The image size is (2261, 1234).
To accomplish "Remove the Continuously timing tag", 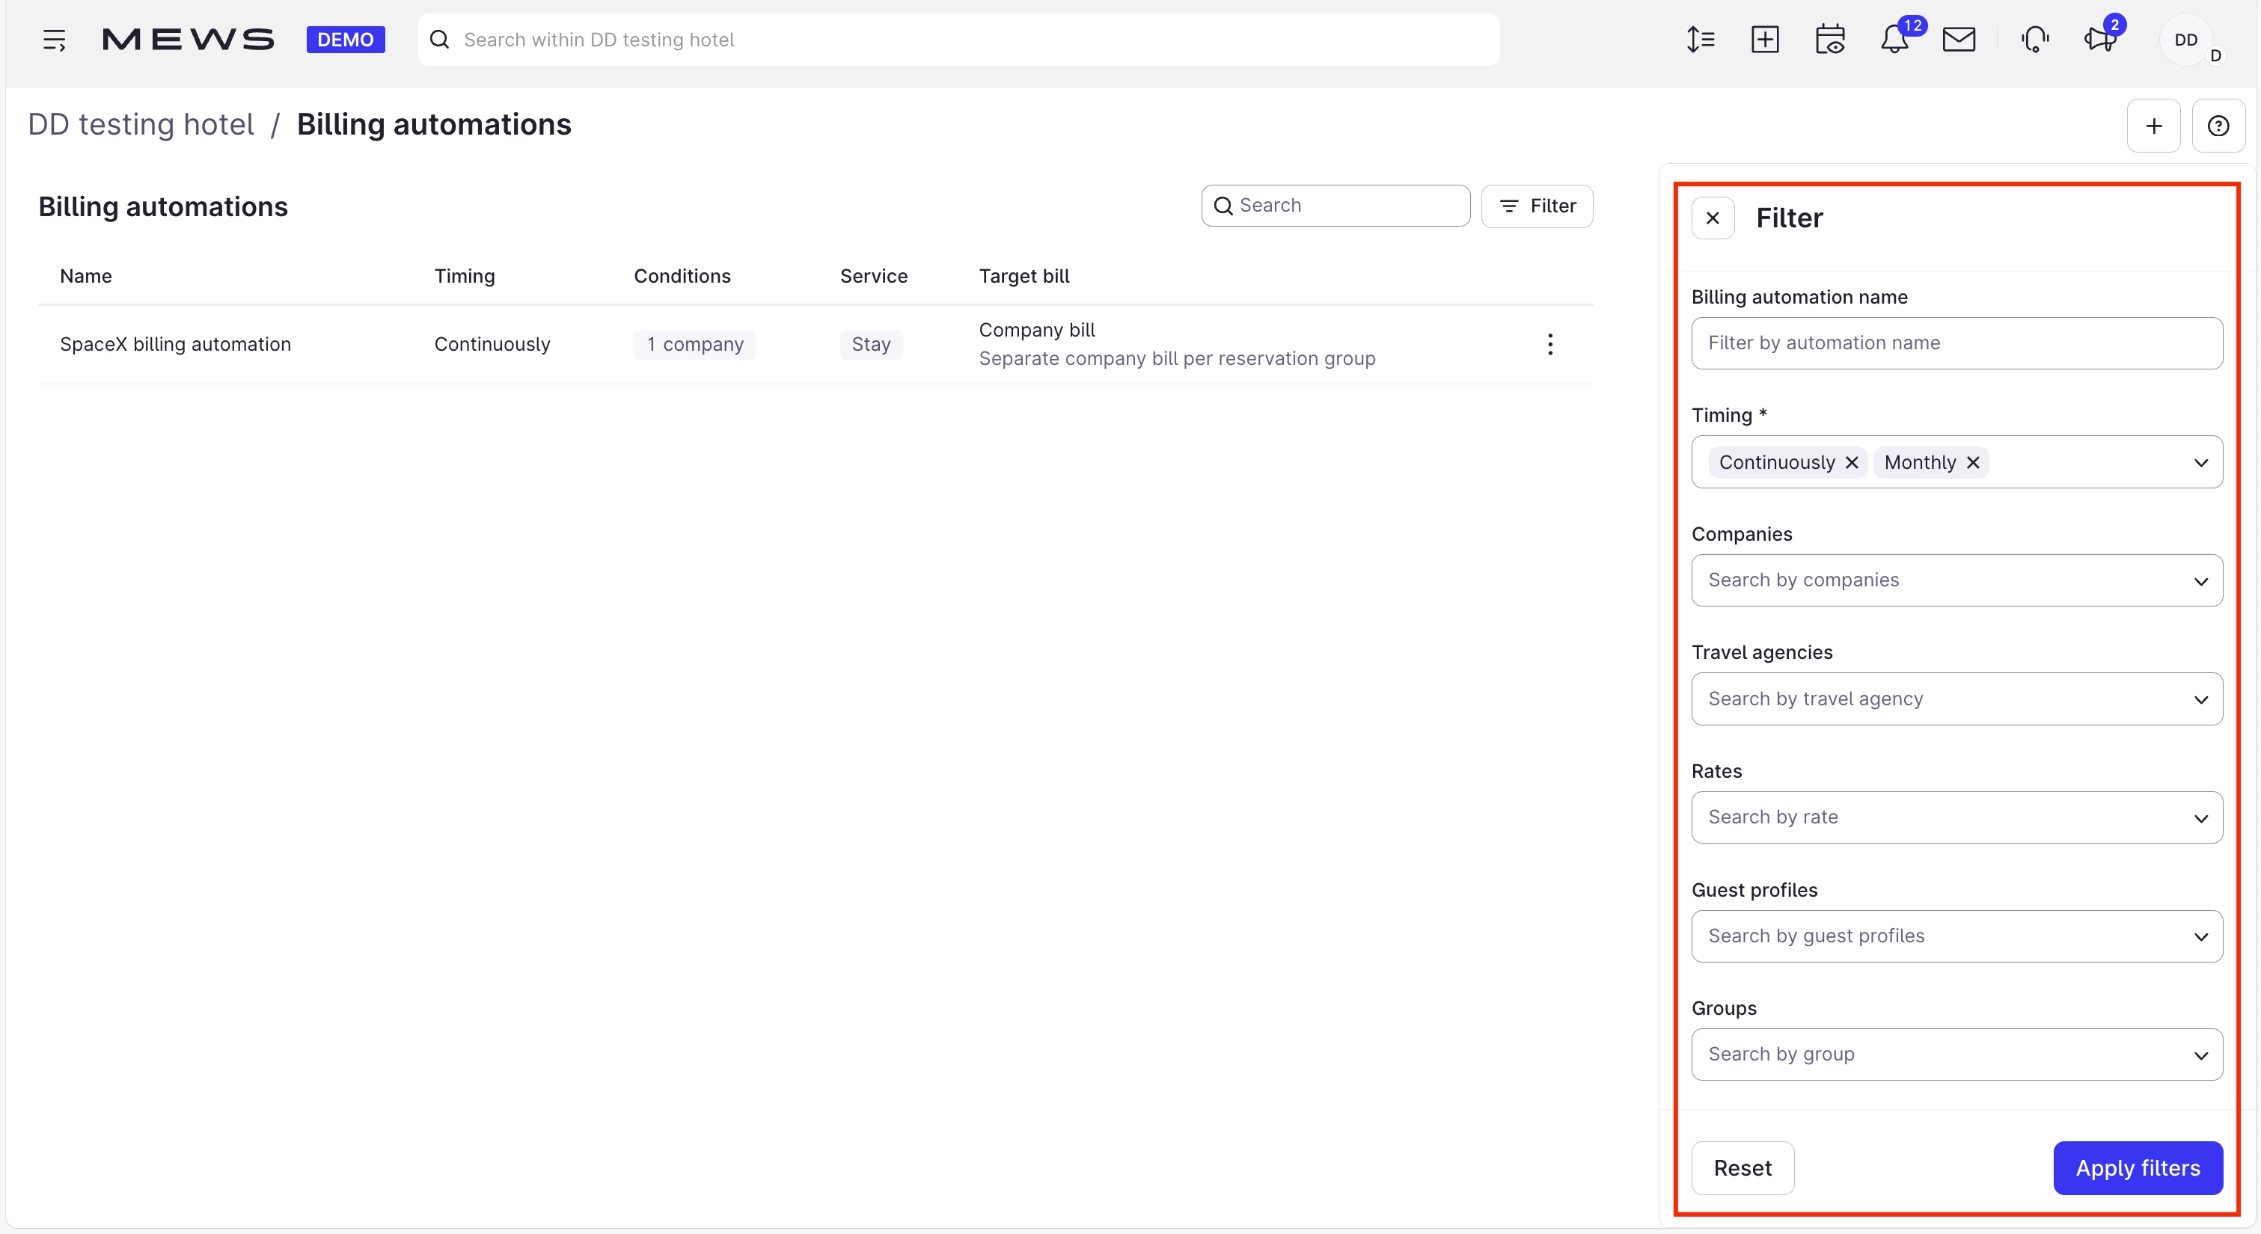I will pos(1852,462).
